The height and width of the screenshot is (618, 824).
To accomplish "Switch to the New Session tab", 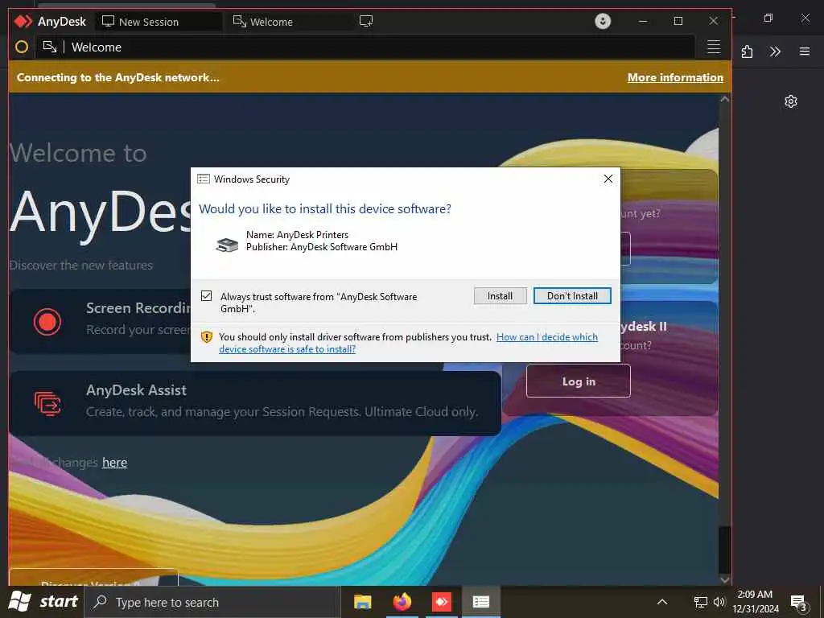I will (x=159, y=22).
